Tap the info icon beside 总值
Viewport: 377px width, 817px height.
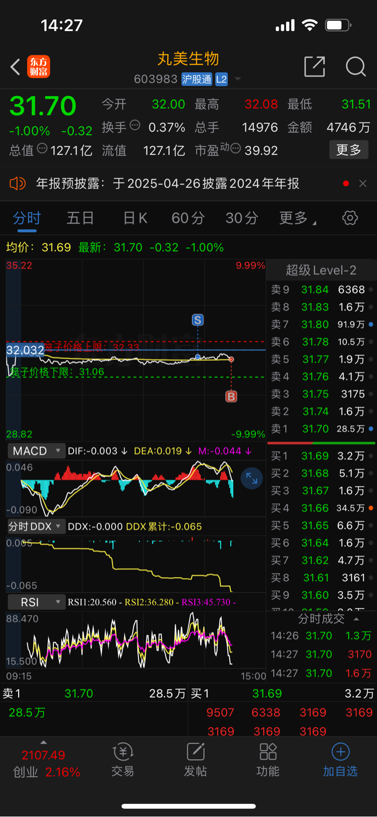point(42,148)
